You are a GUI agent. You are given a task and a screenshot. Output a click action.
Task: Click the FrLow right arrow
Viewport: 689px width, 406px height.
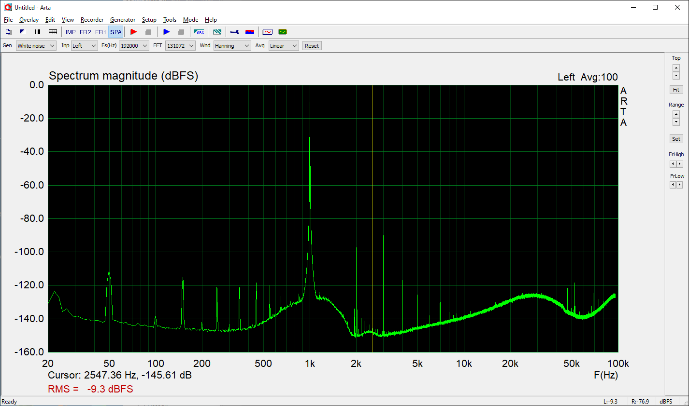[680, 185]
